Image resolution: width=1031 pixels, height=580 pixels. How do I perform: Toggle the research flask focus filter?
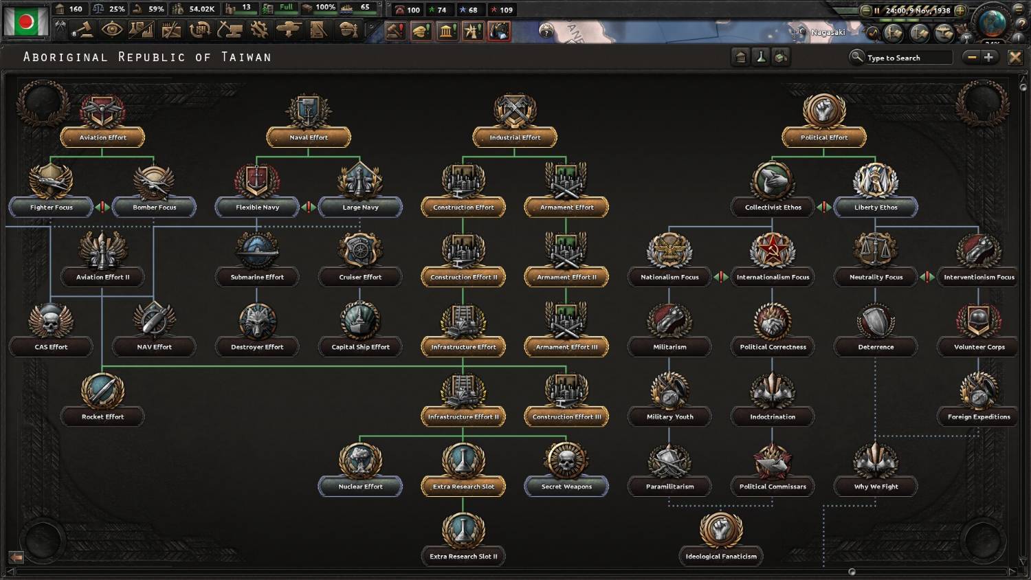pos(761,58)
